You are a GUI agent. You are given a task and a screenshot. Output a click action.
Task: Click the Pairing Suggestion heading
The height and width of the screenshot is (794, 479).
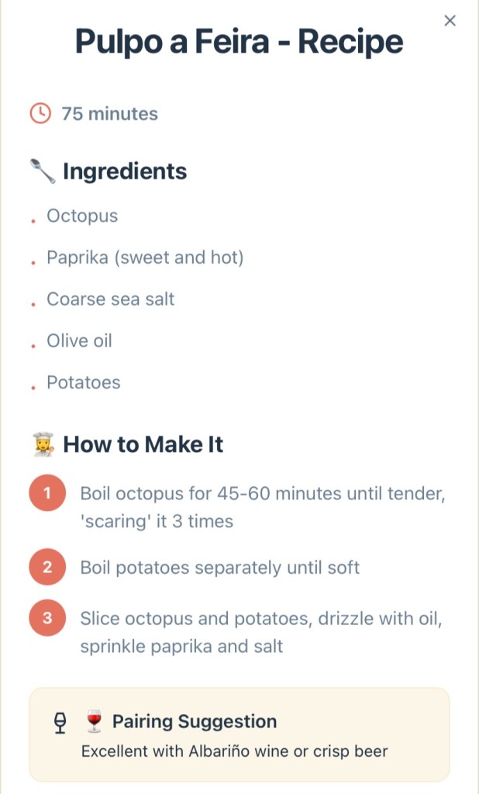point(195,722)
